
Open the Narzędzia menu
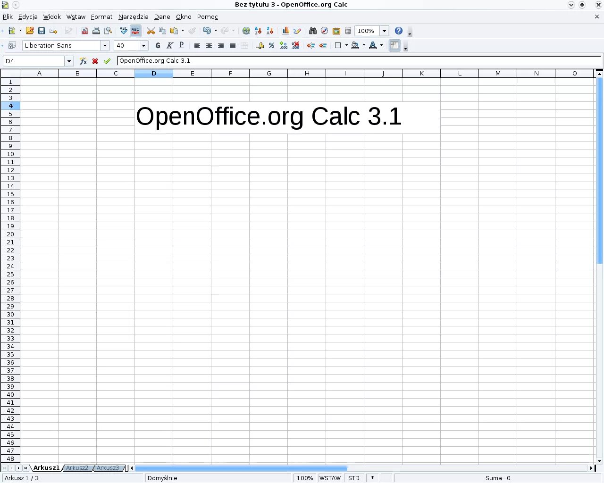click(x=133, y=17)
